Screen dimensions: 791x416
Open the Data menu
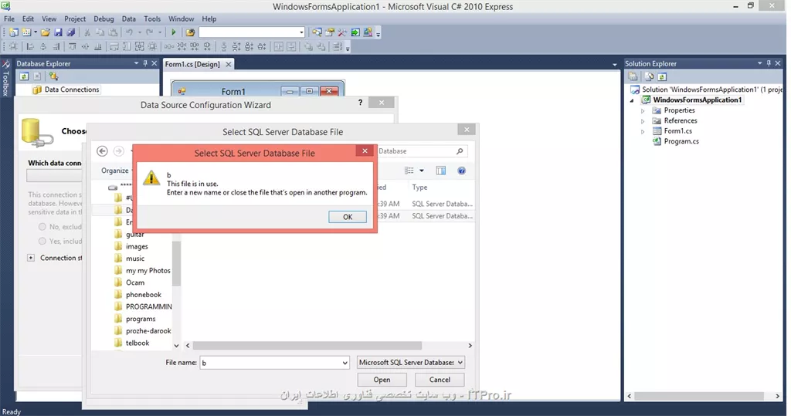(129, 19)
